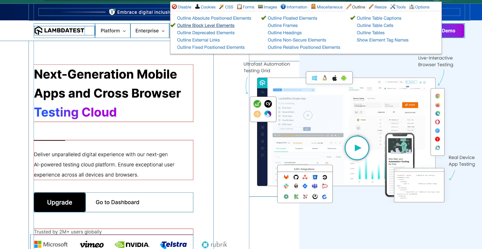Toggle Outline Non-Secure Elements
Viewport: 482px width, 249px height.
coord(297,40)
